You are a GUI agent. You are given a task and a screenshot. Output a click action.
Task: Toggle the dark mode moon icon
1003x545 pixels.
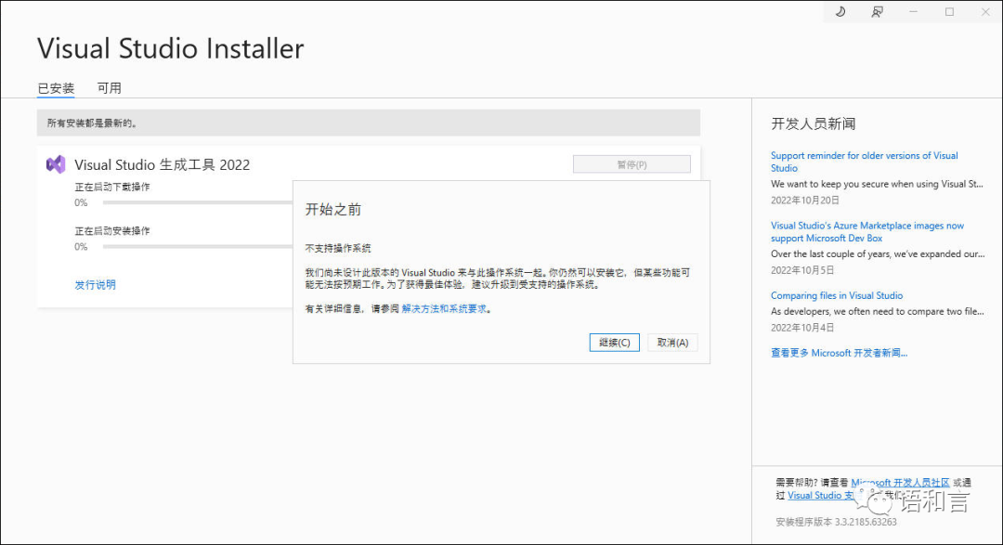coord(840,11)
